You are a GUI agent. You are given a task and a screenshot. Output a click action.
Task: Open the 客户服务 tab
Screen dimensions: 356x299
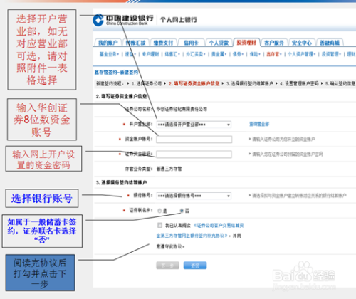coord(274,43)
